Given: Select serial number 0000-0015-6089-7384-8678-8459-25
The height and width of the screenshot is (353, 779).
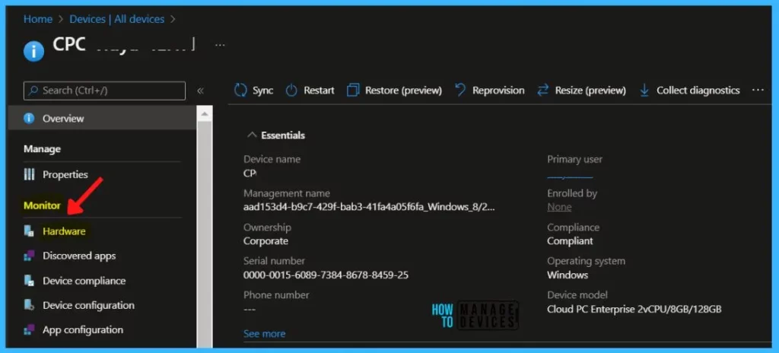Looking at the screenshot, I should coord(326,275).
